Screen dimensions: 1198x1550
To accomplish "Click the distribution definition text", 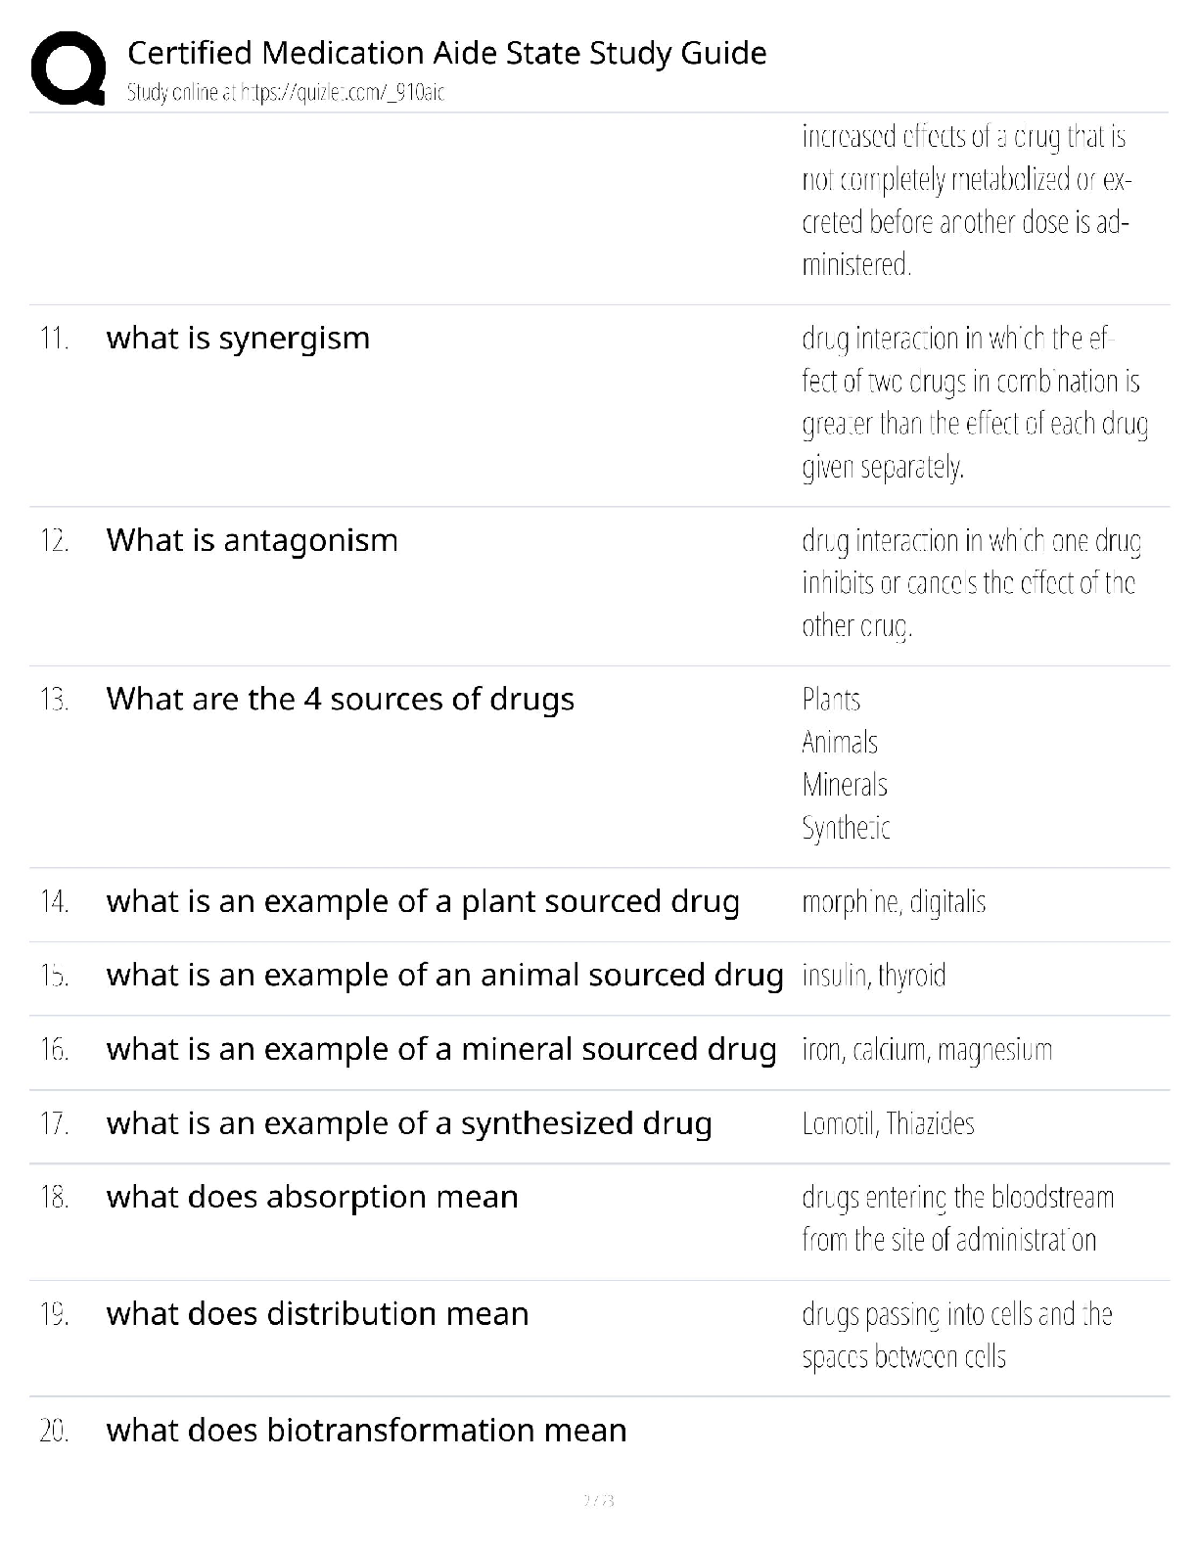I will point(956,1335).
